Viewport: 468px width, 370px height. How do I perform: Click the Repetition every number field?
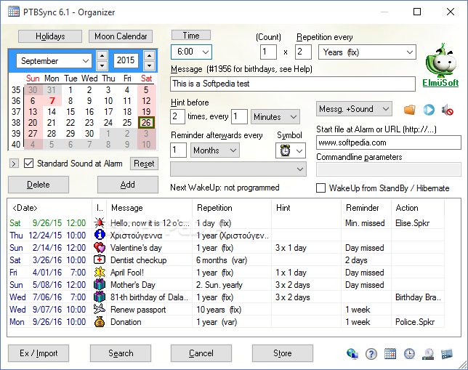pyautogui.click(x=303, y=52)
